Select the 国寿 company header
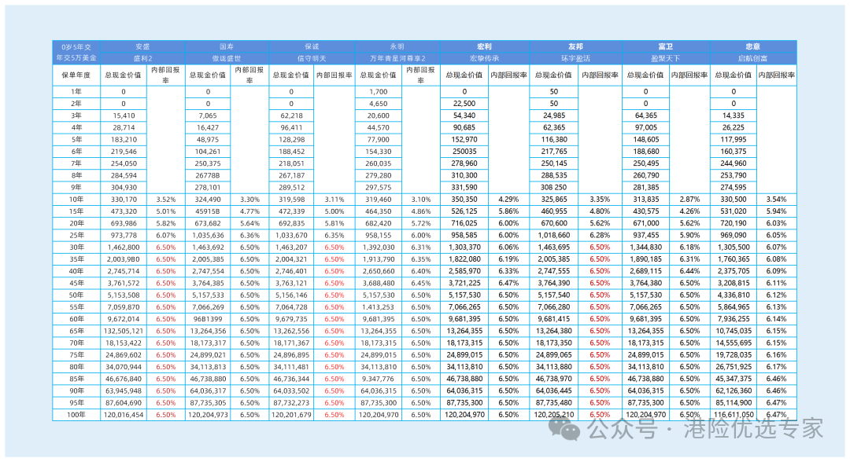 (x=227, y=47)
